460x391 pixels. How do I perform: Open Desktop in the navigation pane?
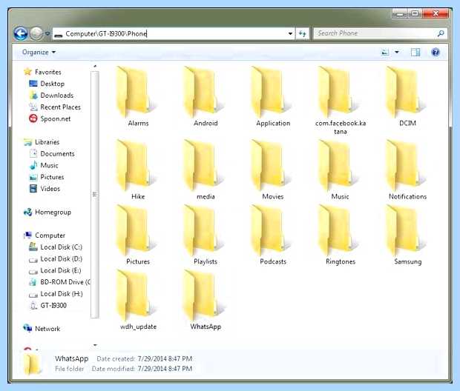click(47, 84)
